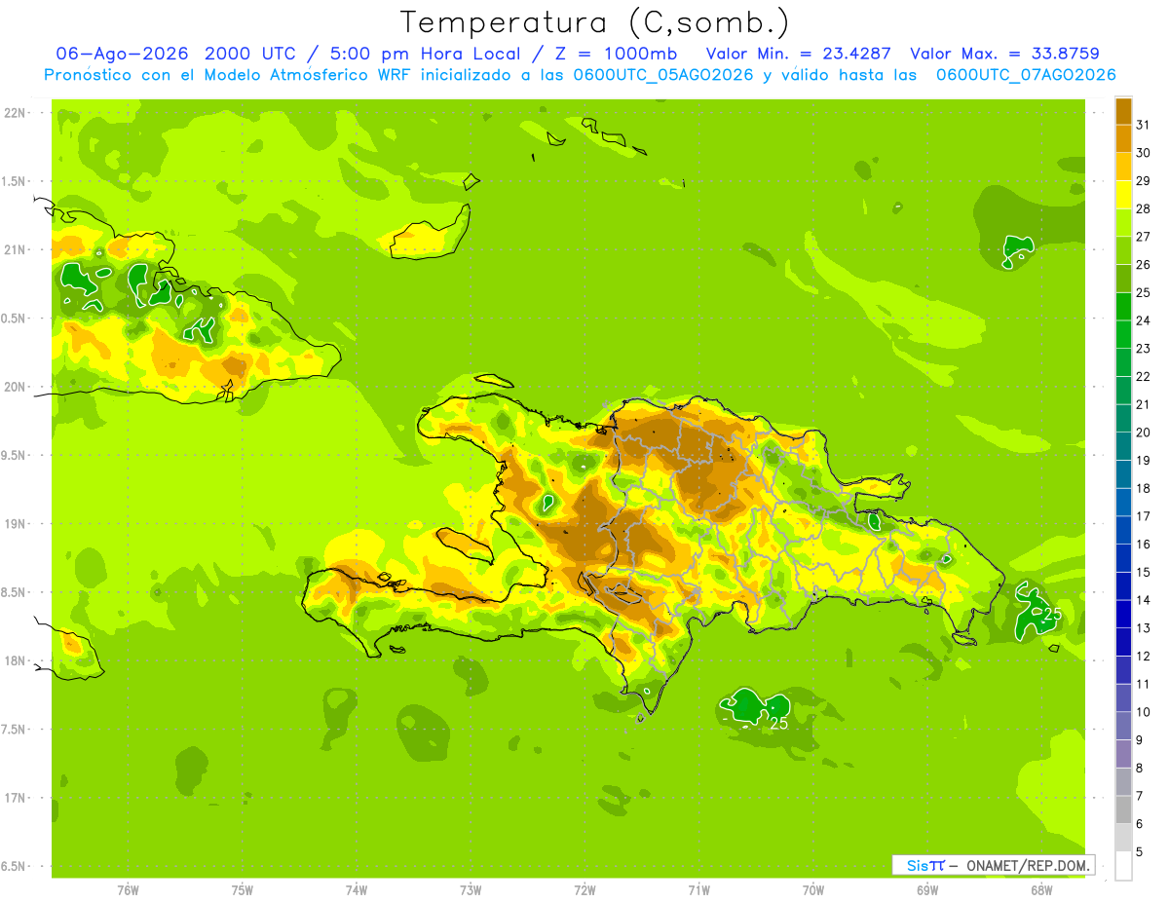Click the "73W" longitude label
The image size is (1169, 903).
tap(471, 890)
